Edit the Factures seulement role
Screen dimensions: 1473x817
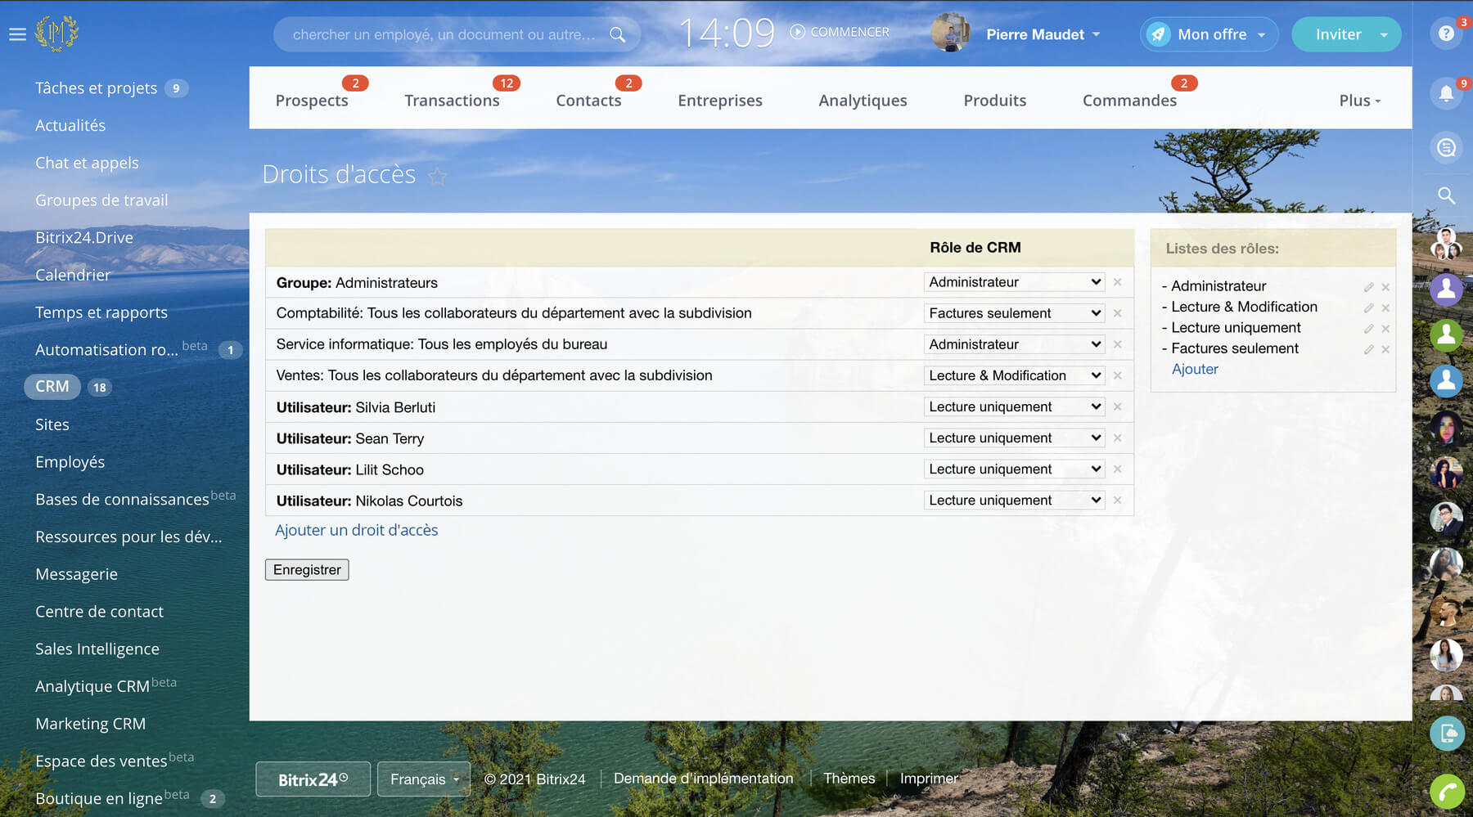point(1368,349)
